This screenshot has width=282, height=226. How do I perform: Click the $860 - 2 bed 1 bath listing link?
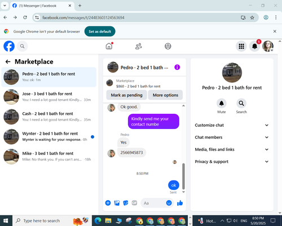tap(138, 86)
